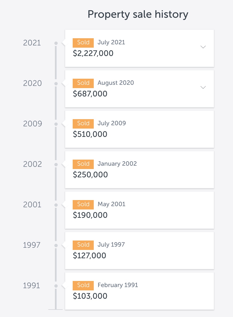Image resolution: width=233 pixels, height=317 pixels.
Task: Expand the July 2021 sale details chevron
Action: point(203,47)
